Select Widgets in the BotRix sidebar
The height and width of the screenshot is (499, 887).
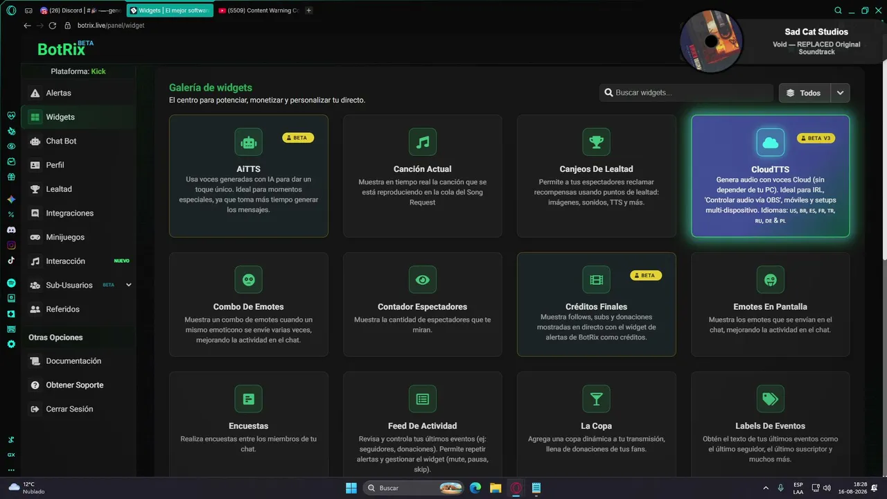pyautogui.click(x=78, y=117)
